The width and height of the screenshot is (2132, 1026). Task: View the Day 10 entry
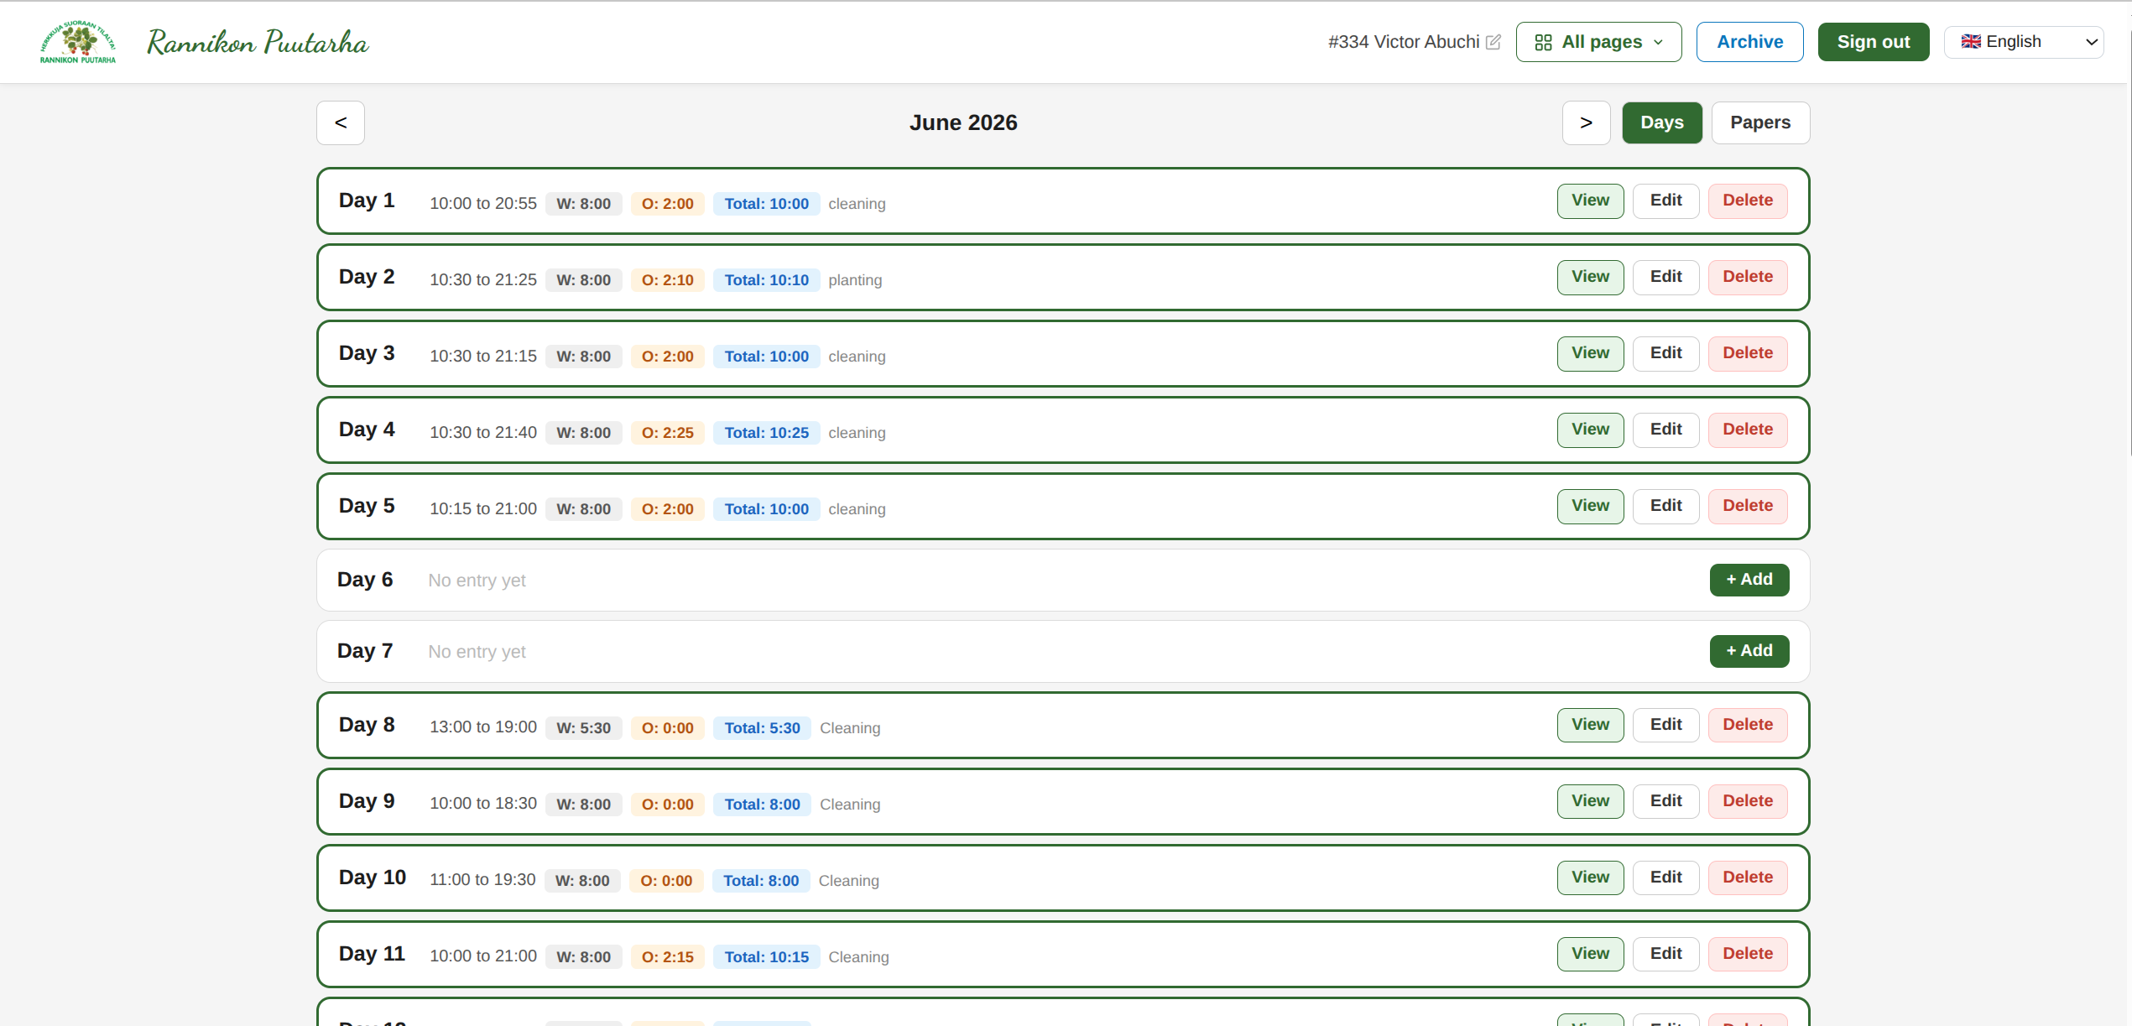click(1590, 878)
